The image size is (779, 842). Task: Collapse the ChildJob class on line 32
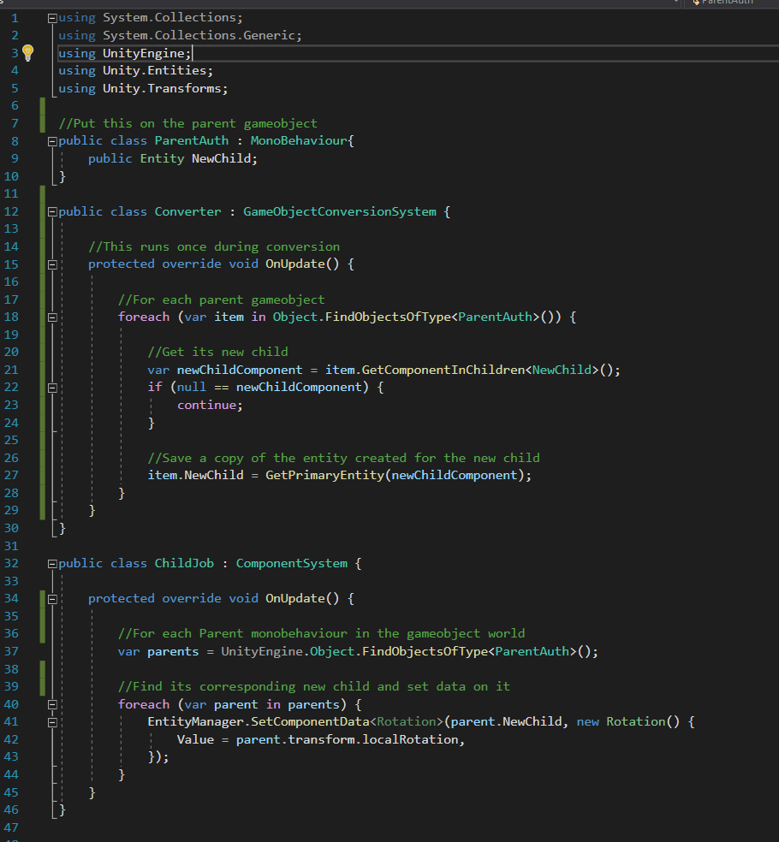(51, 563)
